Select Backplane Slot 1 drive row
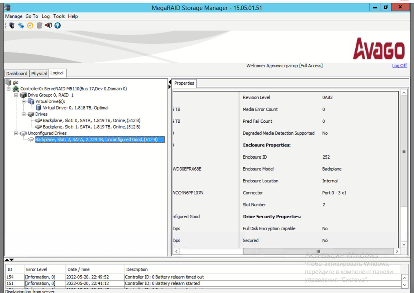Viewport: 414px width, 293px height. pyautogui.click(x=92, y=127)
